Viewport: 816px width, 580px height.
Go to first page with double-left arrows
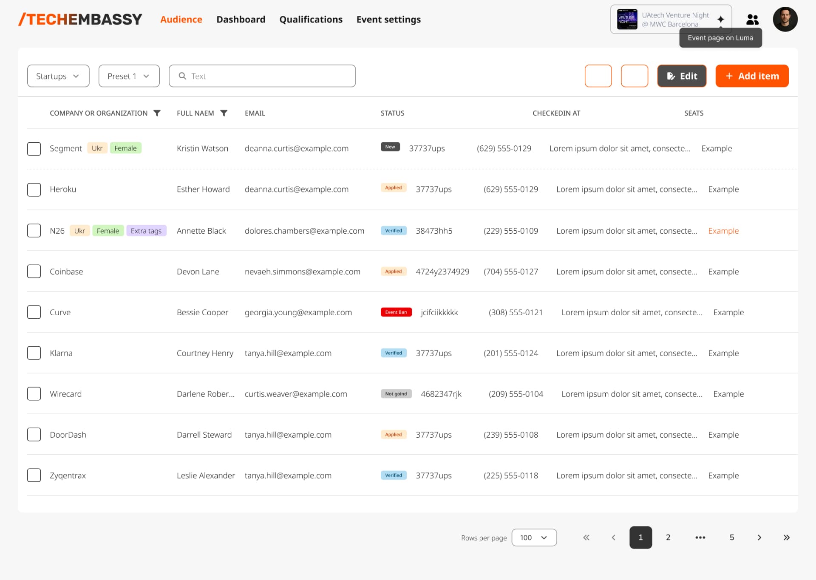point(586,538)
